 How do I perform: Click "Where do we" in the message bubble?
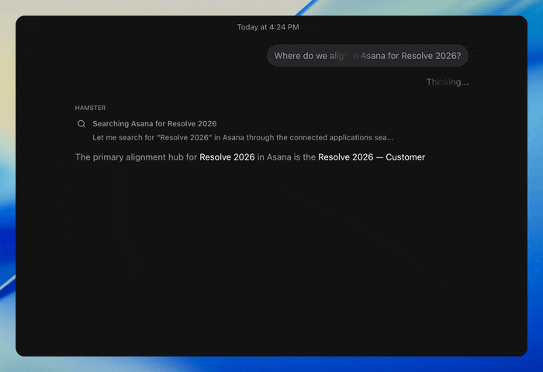click(301, 56)
